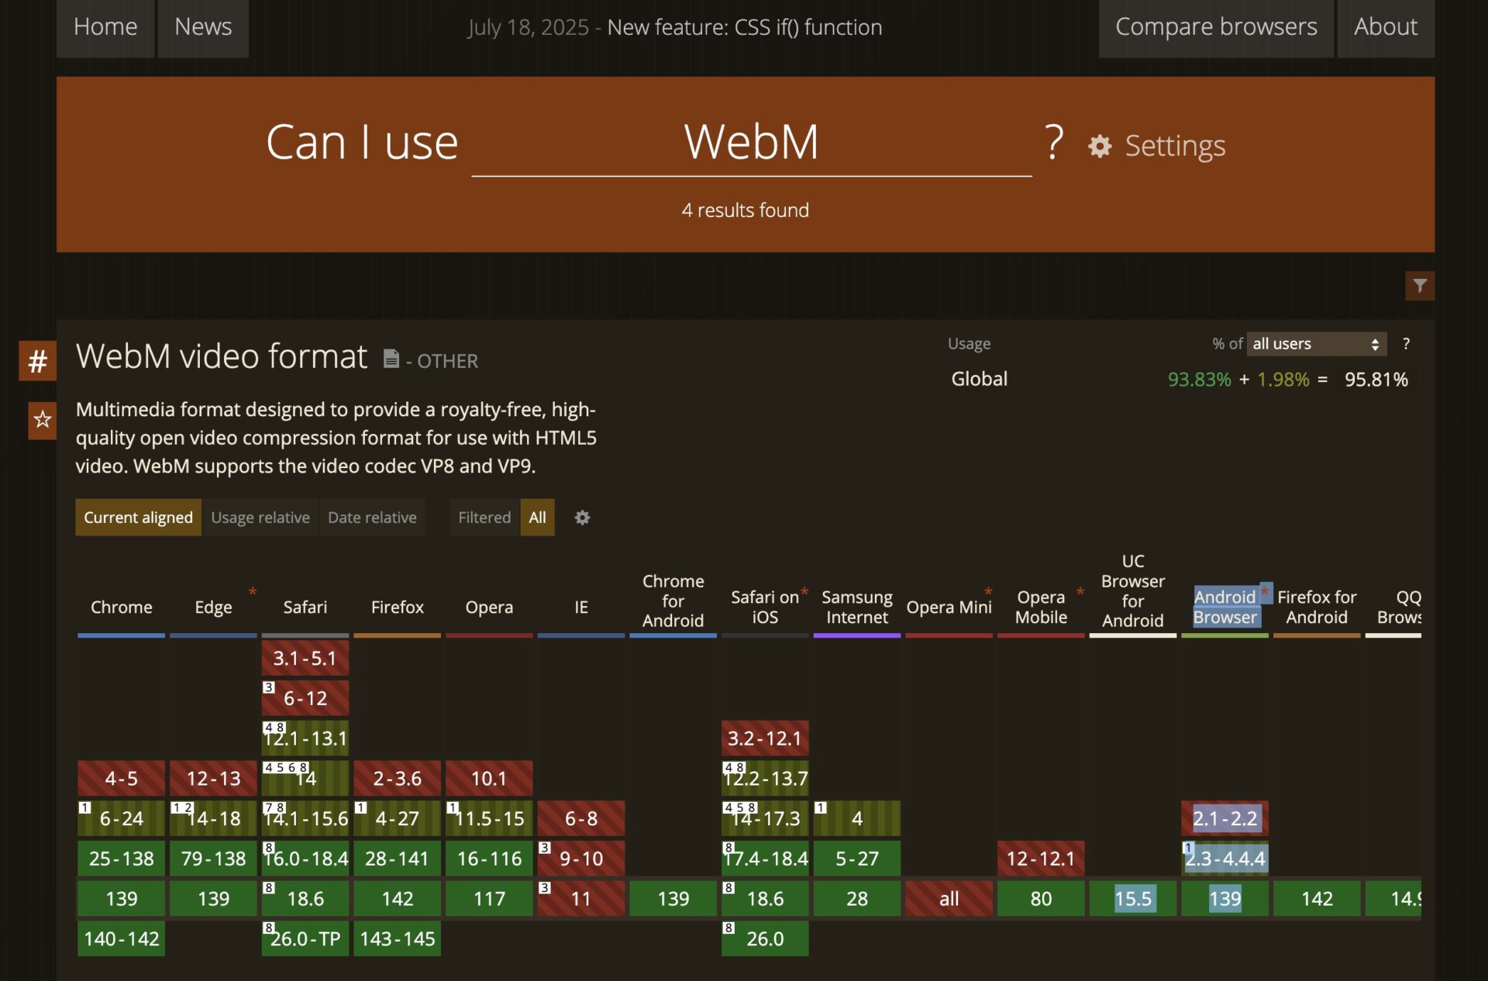Viewport: 1488px width, 981px height.
Task: Click the Opera column header
Action: pyautogui.click(x=489, y=608)
